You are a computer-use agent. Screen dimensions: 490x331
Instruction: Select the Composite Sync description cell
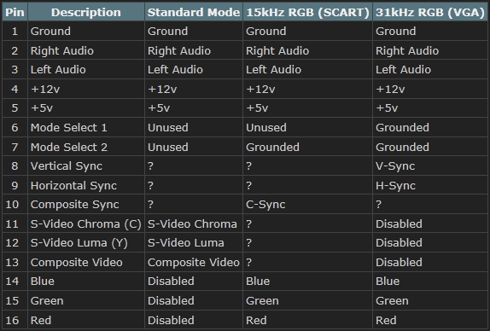86,204
